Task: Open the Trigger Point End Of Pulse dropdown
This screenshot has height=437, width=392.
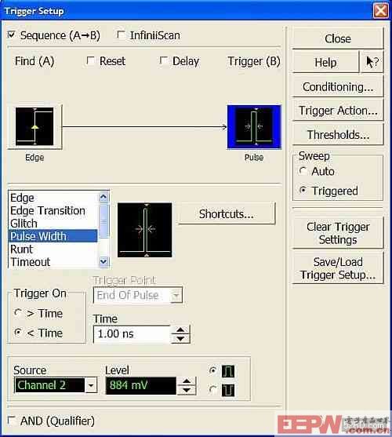Action: pos(176,296)
